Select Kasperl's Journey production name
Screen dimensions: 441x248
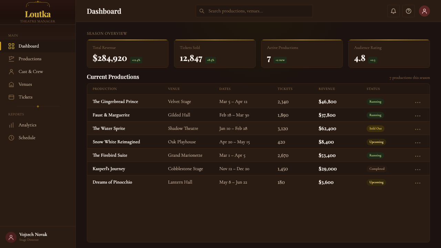point(109,169)
